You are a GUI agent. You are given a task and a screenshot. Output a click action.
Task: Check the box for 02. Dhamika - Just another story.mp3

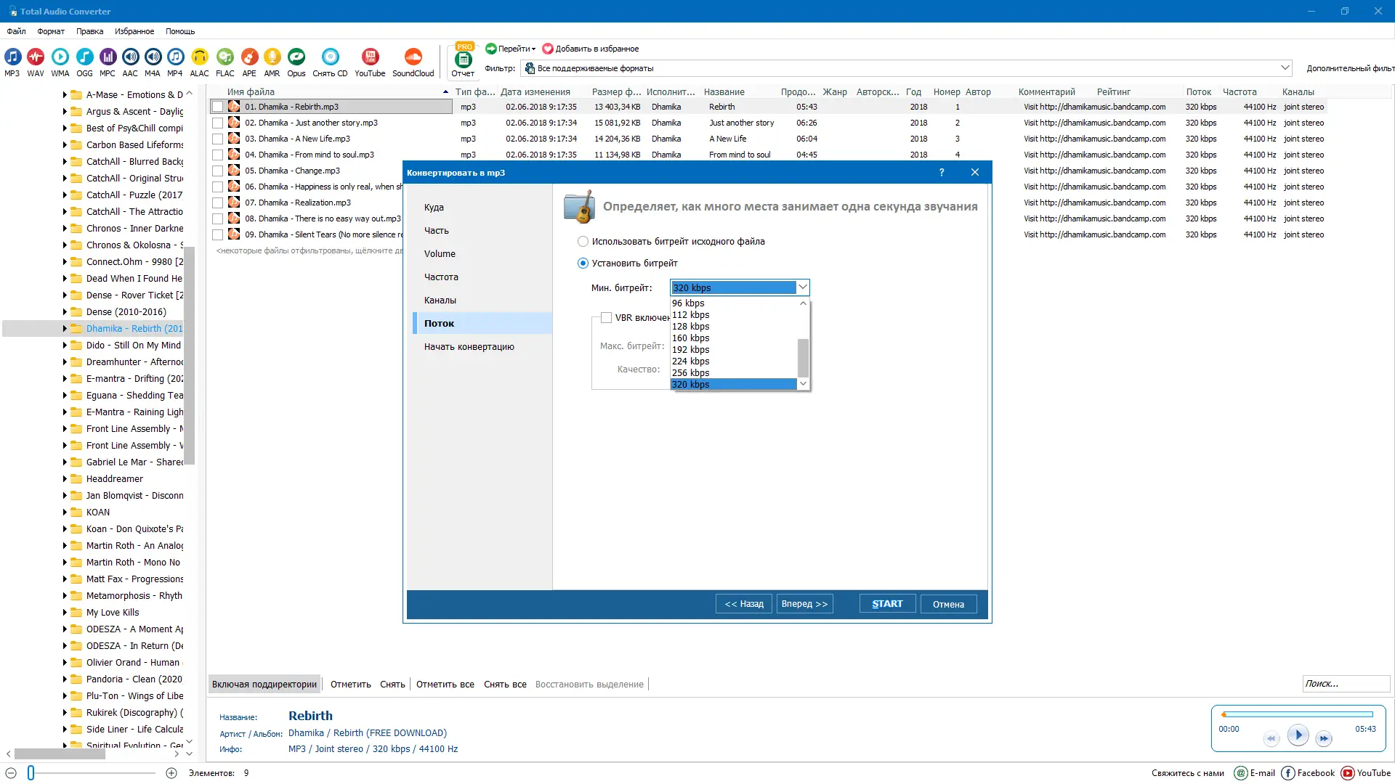[217, 123]
